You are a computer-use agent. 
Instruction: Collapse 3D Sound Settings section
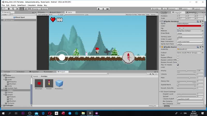pos(160,92)
